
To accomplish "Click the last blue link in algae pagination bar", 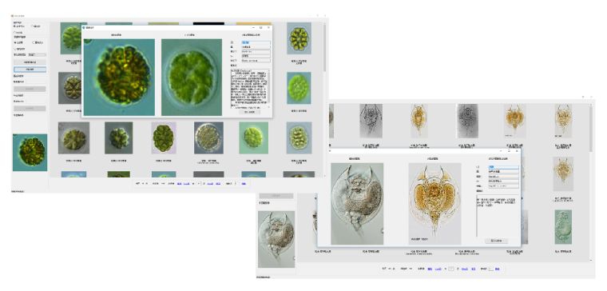I will (244, 183).
